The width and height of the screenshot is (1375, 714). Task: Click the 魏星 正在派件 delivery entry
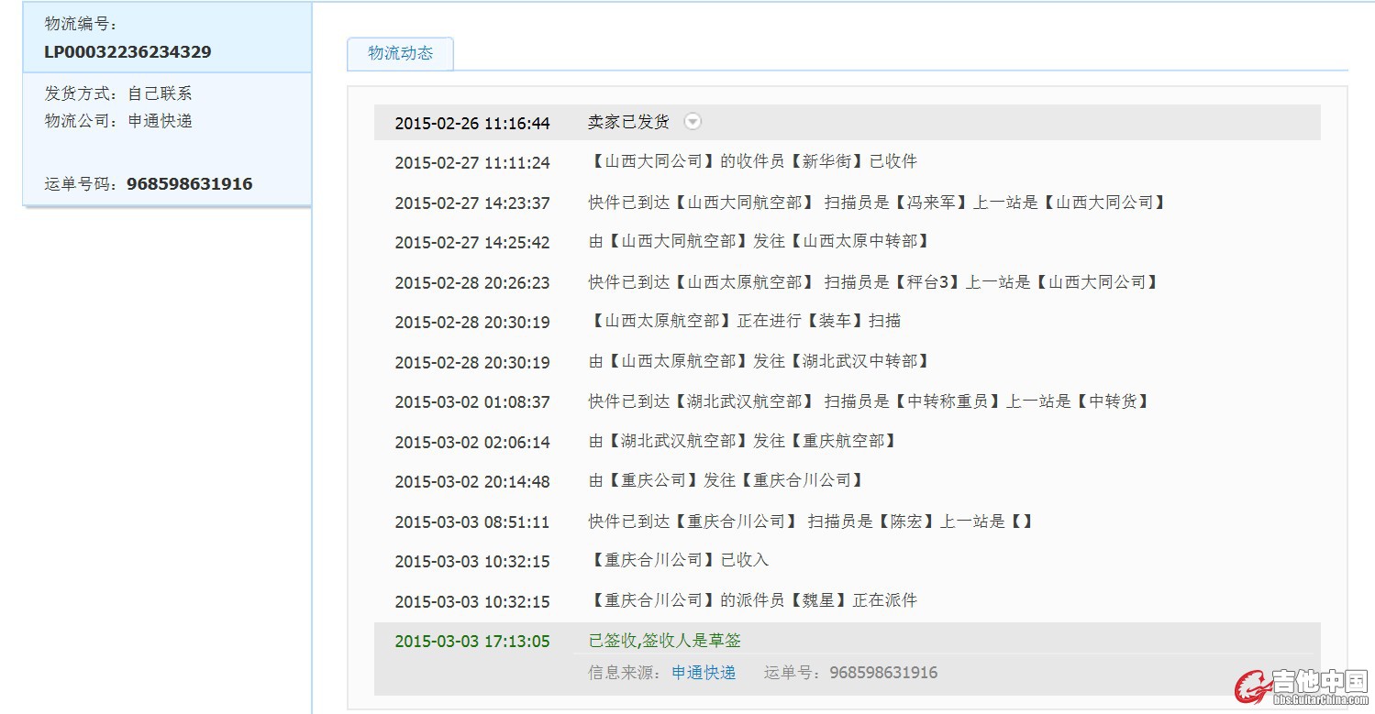click(x=752, y=600)
